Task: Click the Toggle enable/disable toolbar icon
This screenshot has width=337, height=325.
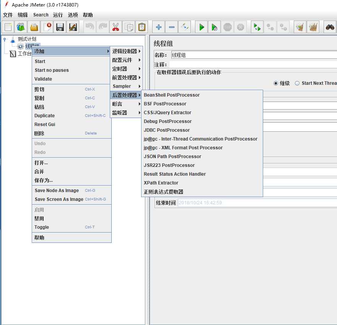Action: click(185, 27)
